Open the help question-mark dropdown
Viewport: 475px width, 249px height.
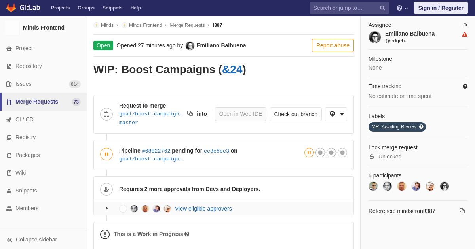(402, 8)
